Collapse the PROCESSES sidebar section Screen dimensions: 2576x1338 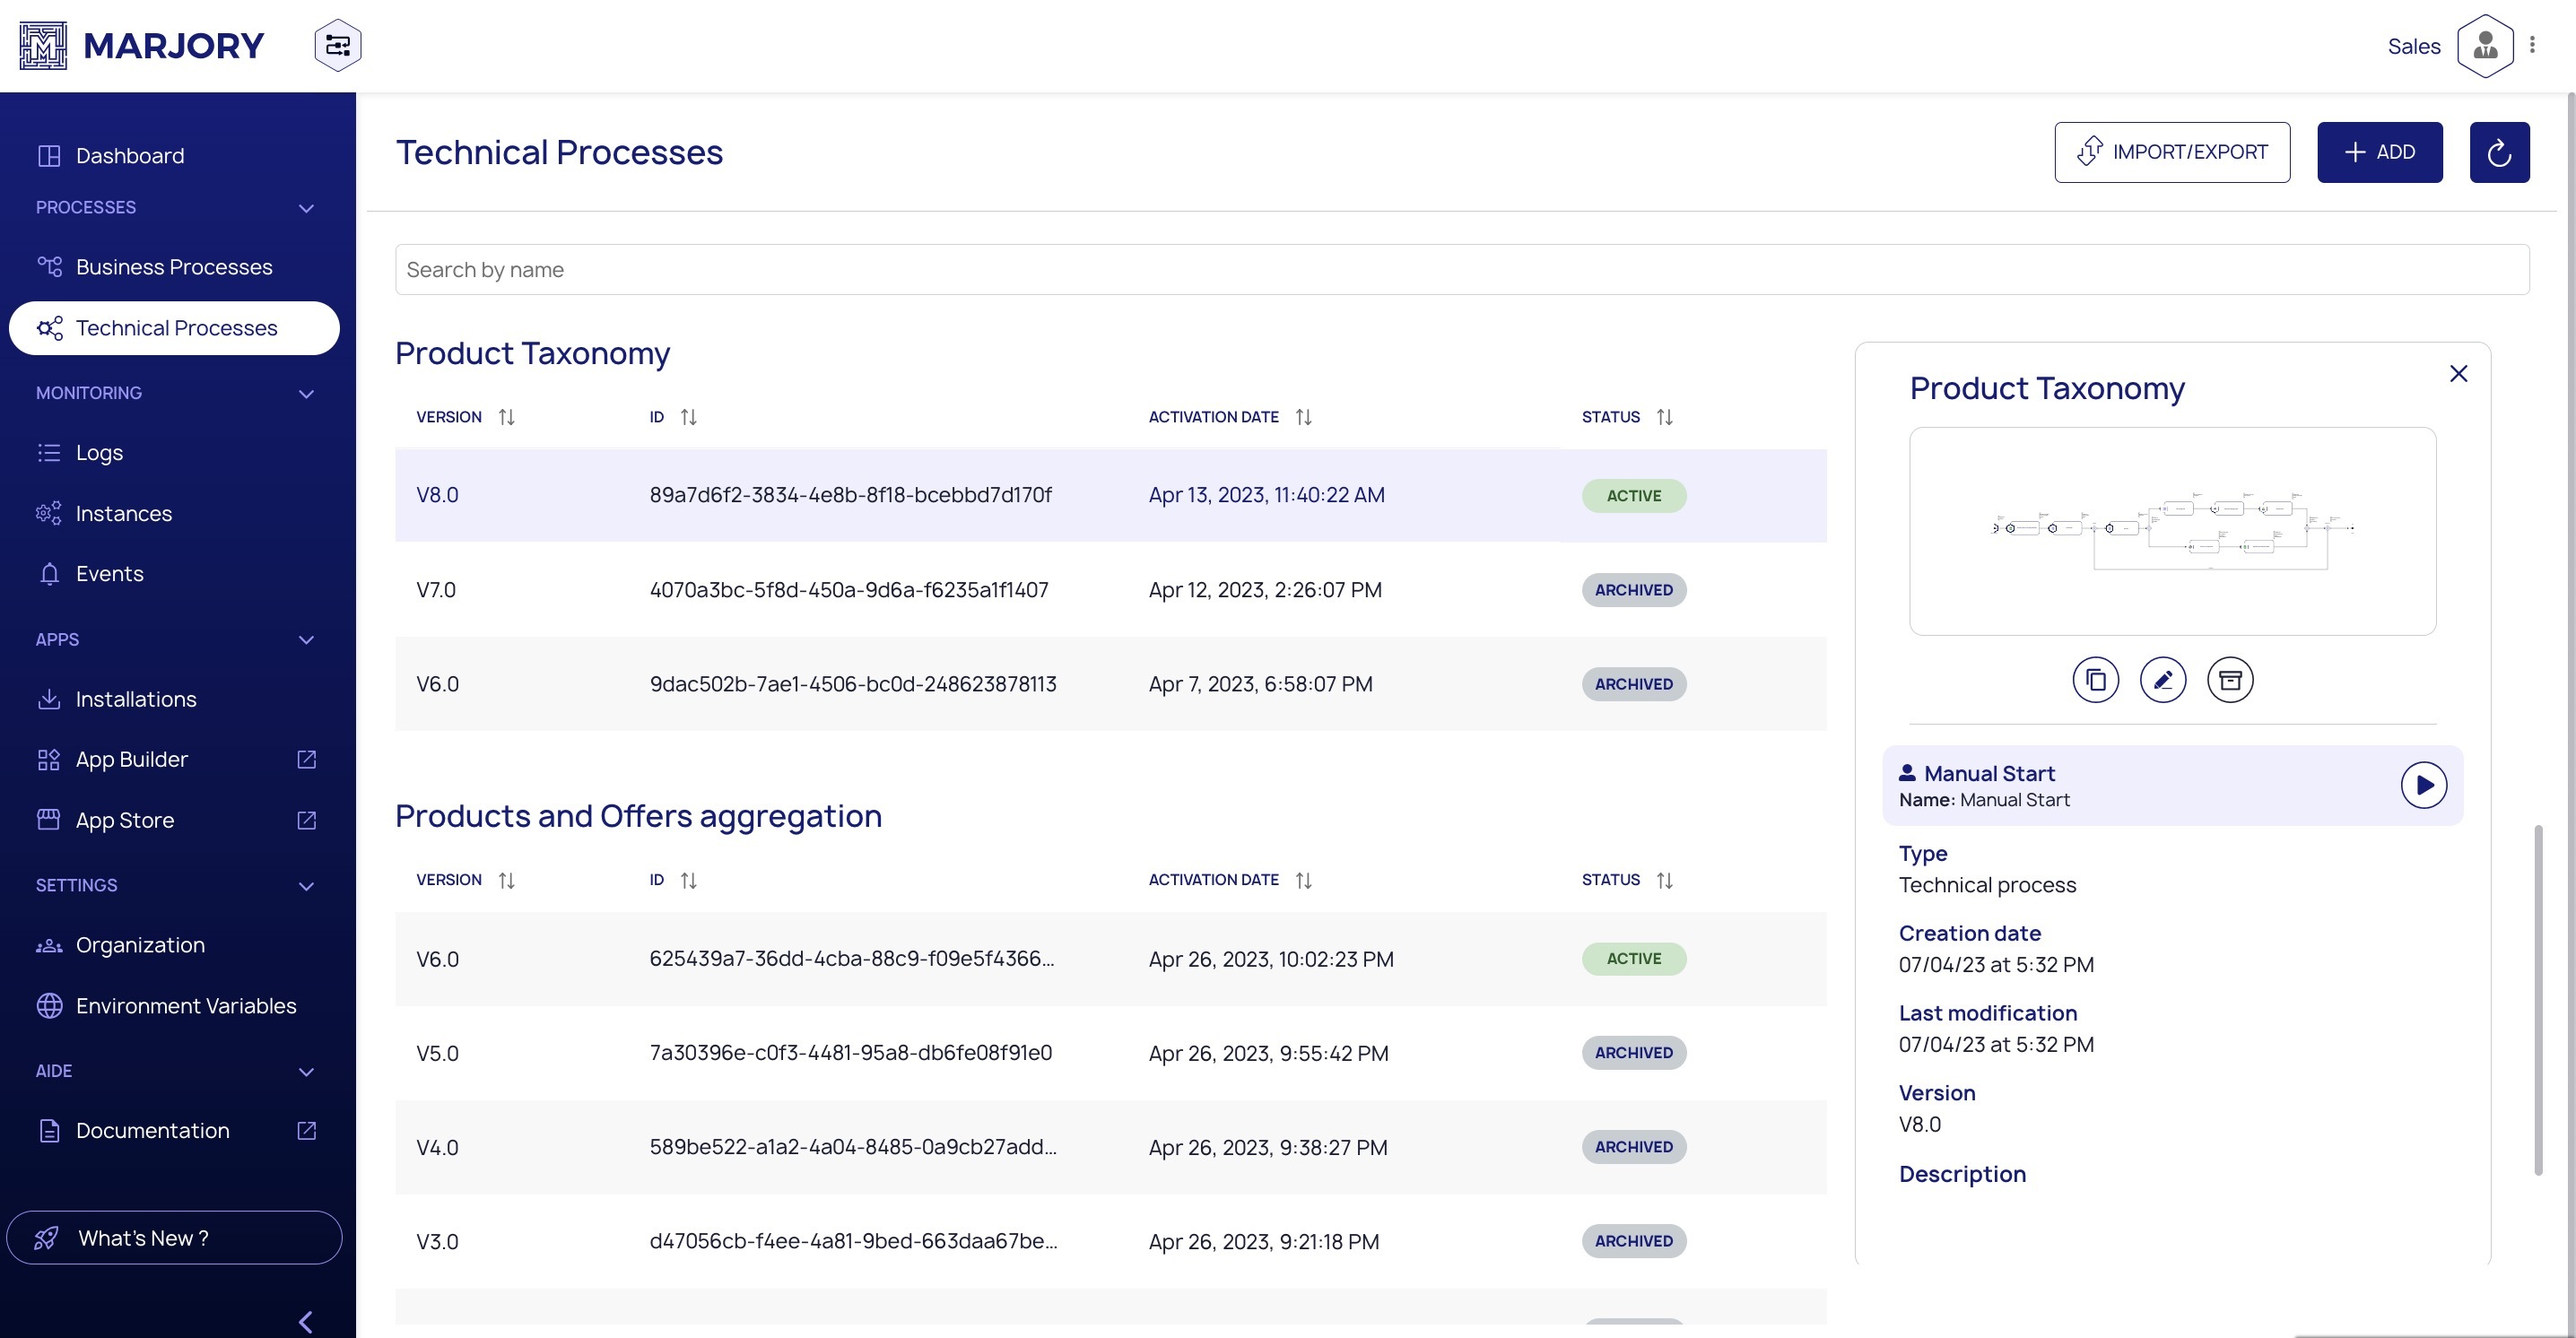(x=306, y=208)
